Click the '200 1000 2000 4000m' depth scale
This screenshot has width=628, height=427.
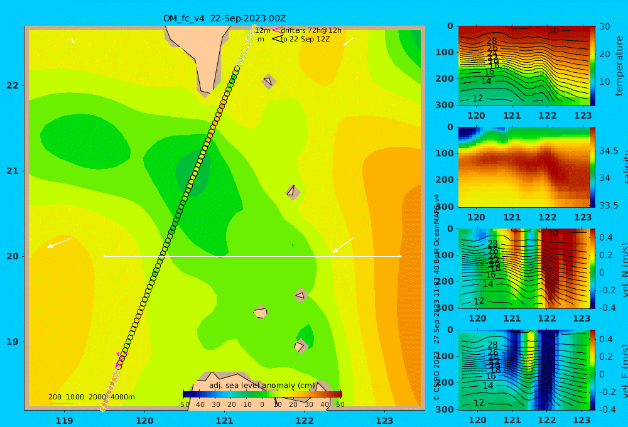point(91,397)
